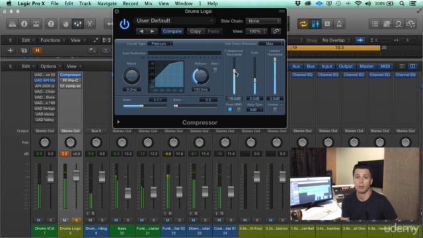423x238 pixels.
Task: Toggle the Cycle mode button
Action: 303,24
